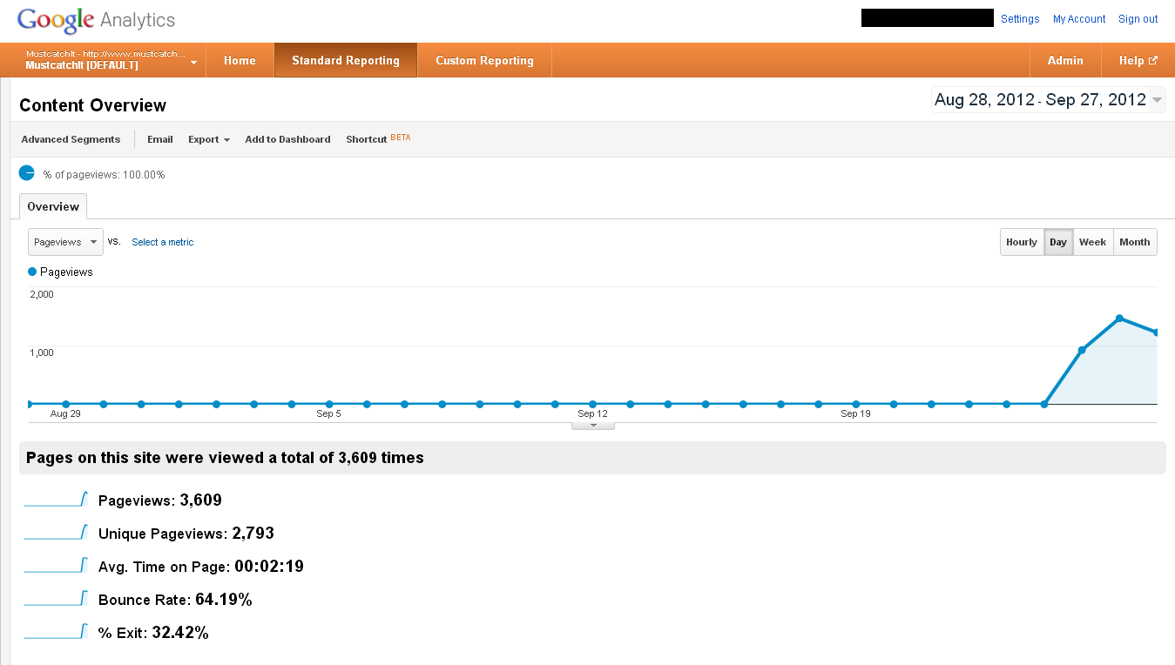Switch graph to Month view
Screen dimensions: 1175x665
click(1134, 242)
